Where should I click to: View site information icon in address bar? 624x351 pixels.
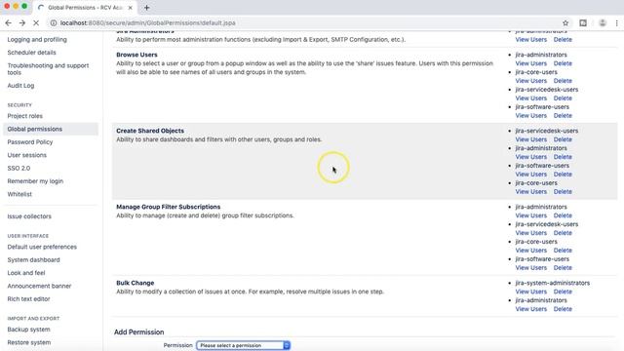[x=54, y=23]
